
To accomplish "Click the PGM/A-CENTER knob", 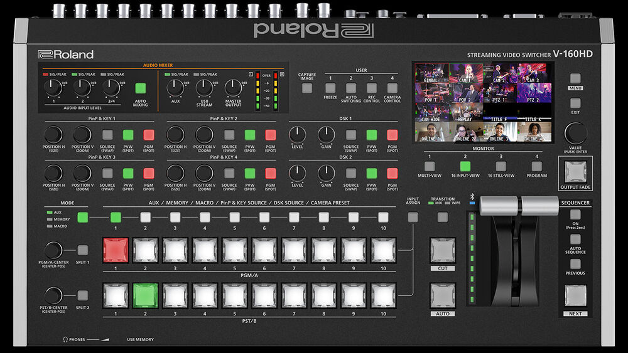I will click(53, 250).
